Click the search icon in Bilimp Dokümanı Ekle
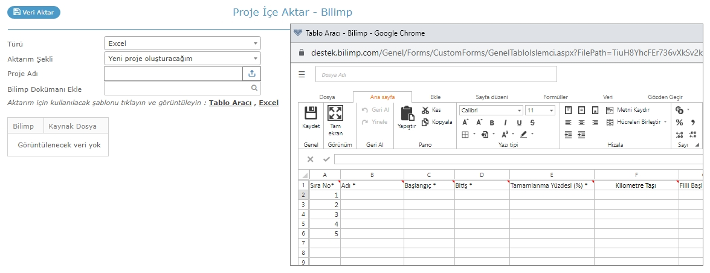This screenshot has height=273, width=710. point(254,88)
